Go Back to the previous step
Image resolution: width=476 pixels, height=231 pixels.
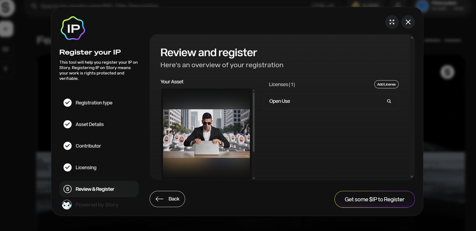[167, 199]
